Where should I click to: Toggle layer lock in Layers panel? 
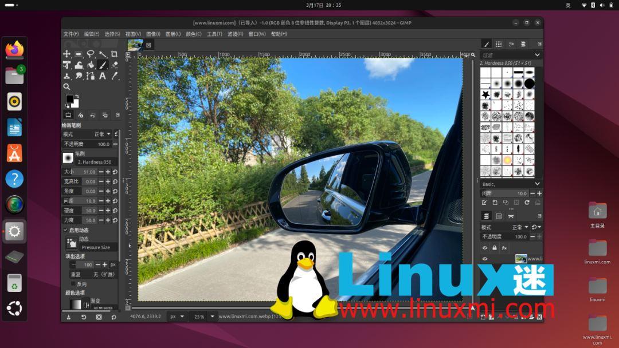point(494,248)
